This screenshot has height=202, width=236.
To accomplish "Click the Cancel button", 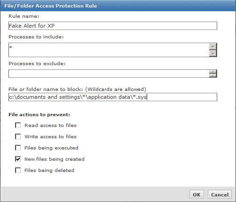I will click(x=220, y=195).
